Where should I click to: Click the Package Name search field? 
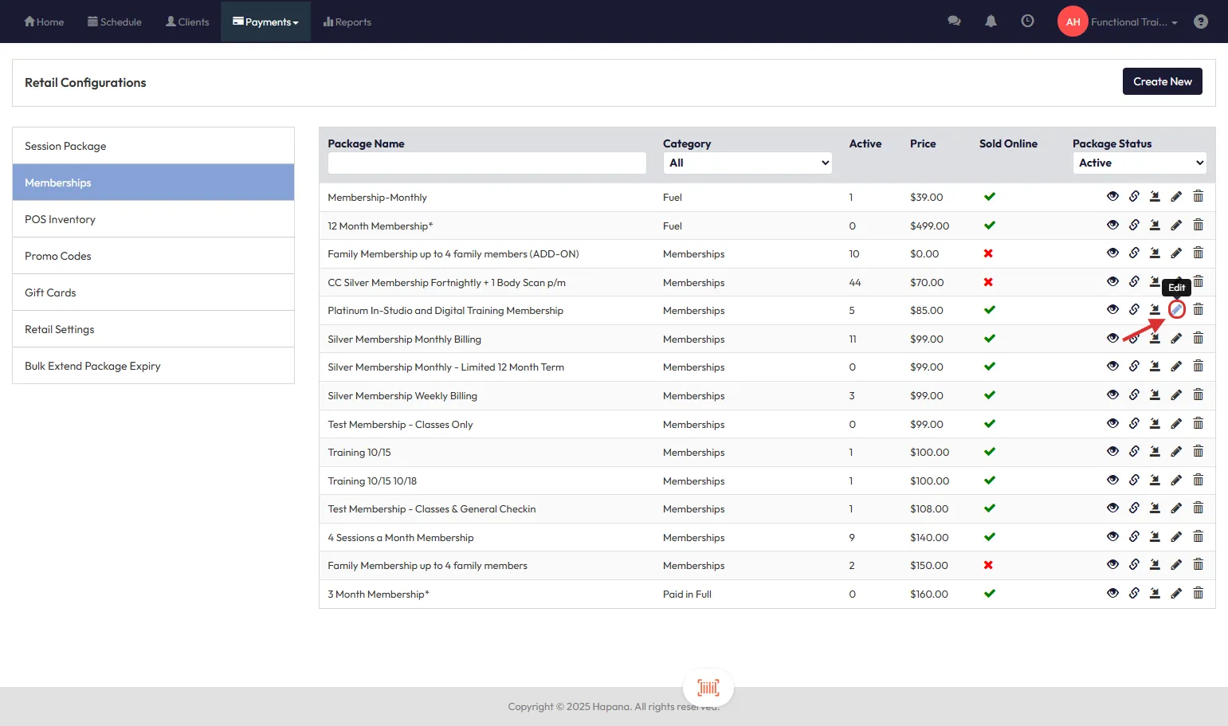point(486,163)
